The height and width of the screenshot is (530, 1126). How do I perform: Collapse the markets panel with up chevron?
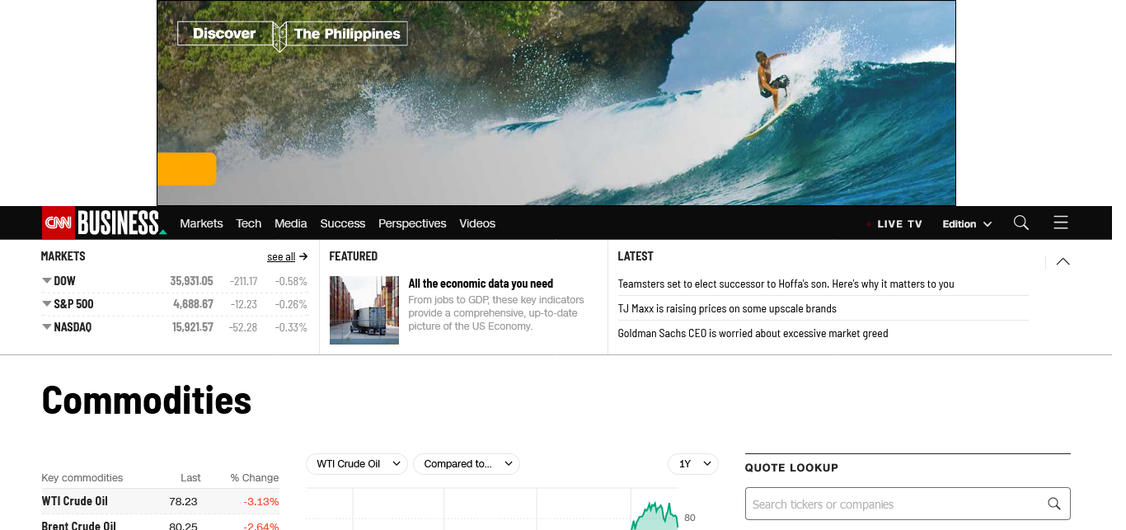(1063, 261)
